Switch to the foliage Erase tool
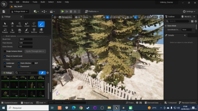Screen dimensions: 198x111 coord(27,31)
